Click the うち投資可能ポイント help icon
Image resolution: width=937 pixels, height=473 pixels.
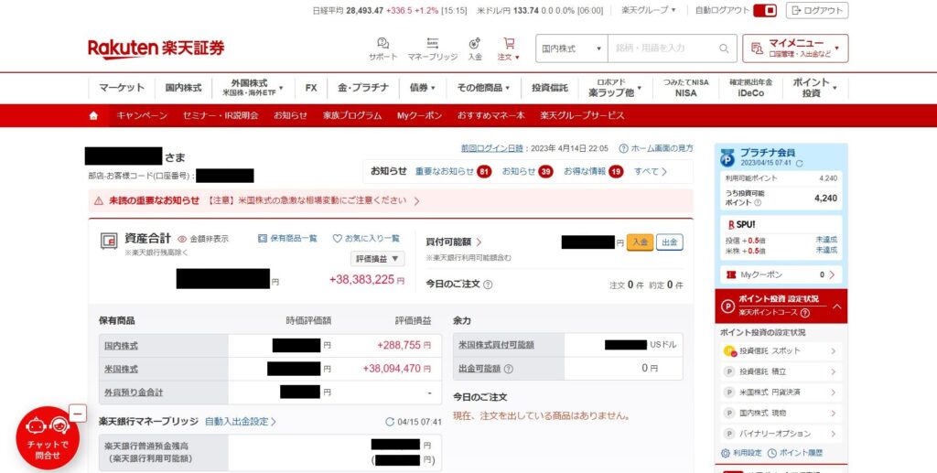coord(758,202)
